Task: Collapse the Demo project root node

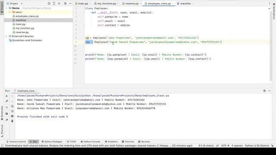Action: coord(6,8)
